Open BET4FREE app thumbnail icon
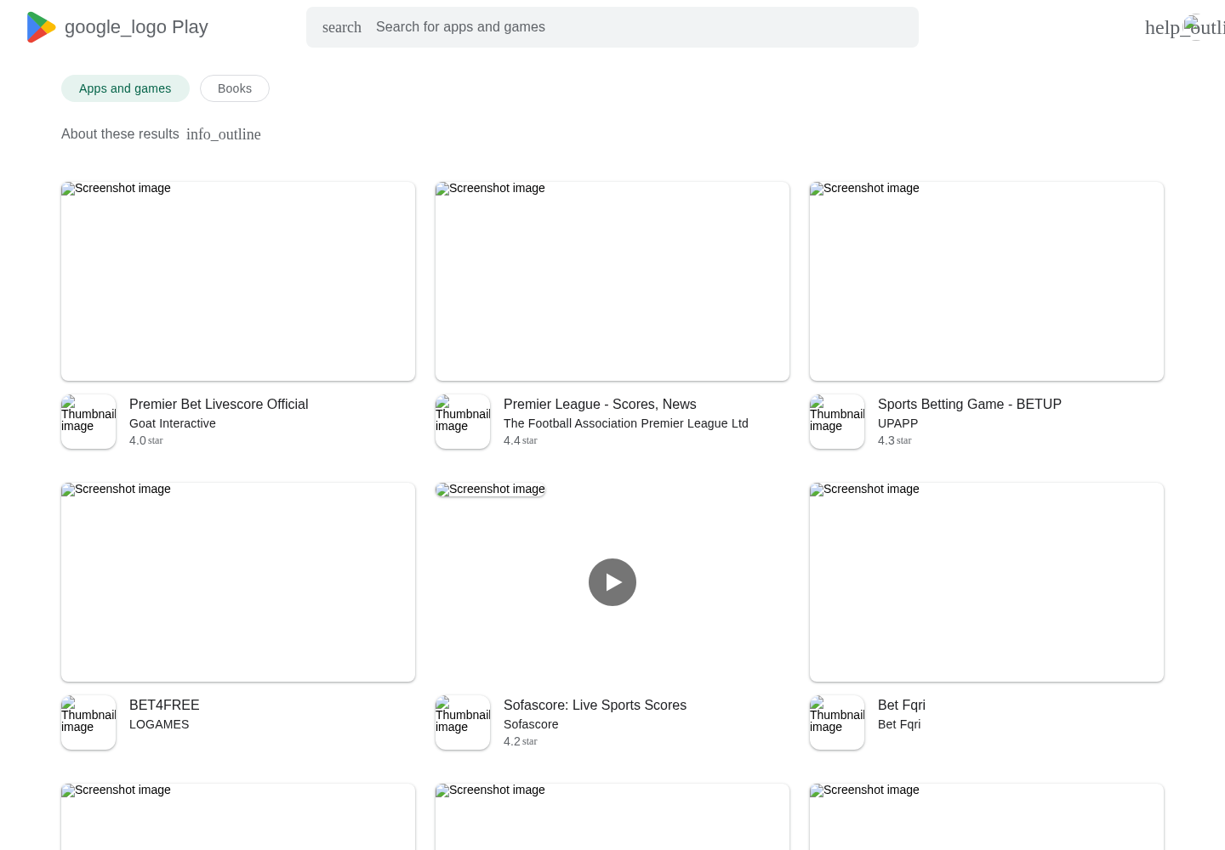1225x850 pixels. click(88, 722)
